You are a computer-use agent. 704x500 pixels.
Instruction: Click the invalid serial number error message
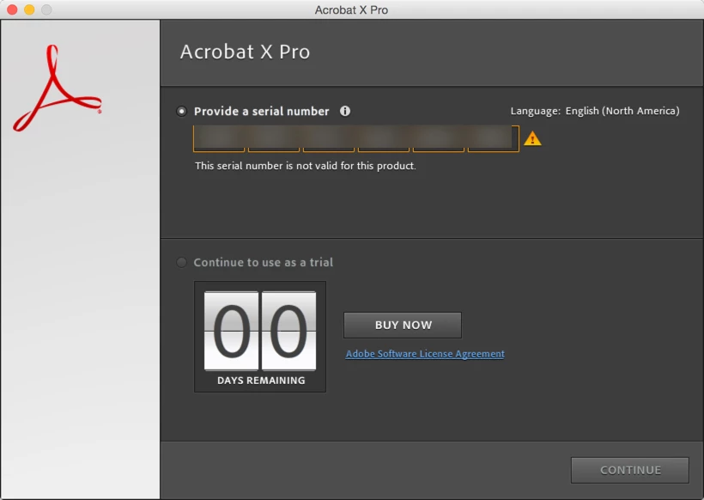pos(306,166)
